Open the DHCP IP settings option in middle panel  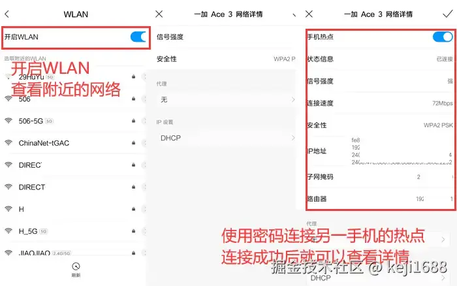(226, 138)
